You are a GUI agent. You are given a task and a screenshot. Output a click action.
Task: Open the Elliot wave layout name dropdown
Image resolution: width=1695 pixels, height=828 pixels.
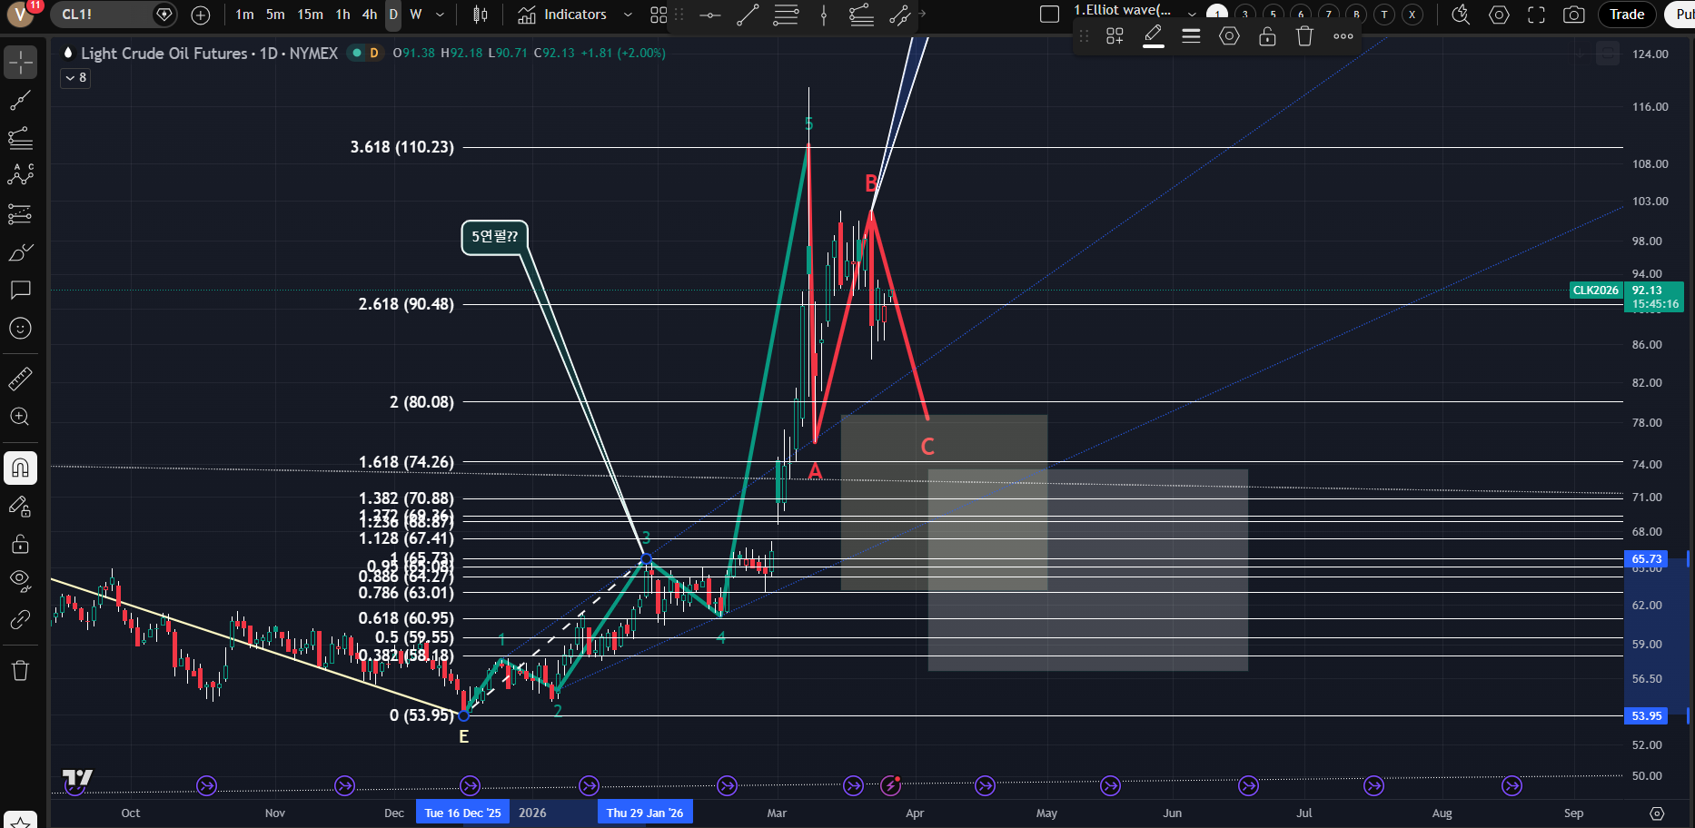tap(1192, 15)
